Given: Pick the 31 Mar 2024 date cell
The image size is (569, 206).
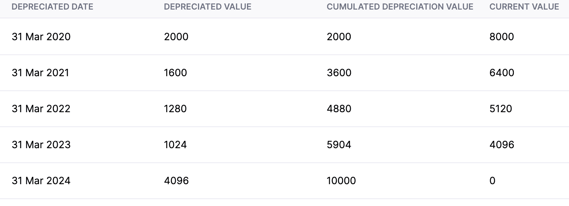Looking at the screenshot, I should [41, 181].
